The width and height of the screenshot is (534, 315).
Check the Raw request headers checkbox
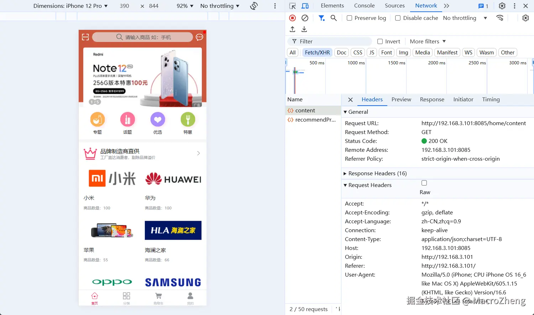click(424, 183)
